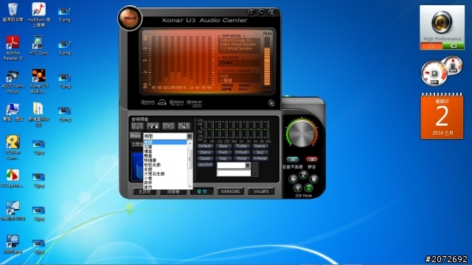The width and height of the screenshot is (472, 265).
Task: Toggle the 音量平衡器 smart volume button
Action: [x=292, y=159]
